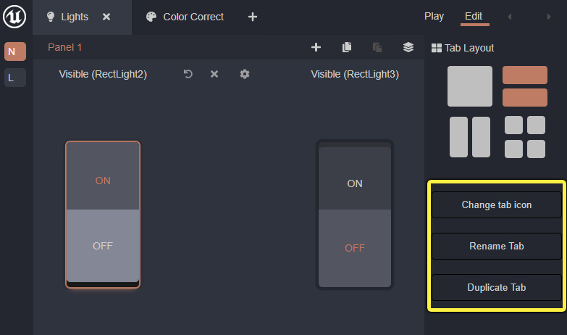Open RectLight2 widget settings gear
567x335 pixels.
245,74
